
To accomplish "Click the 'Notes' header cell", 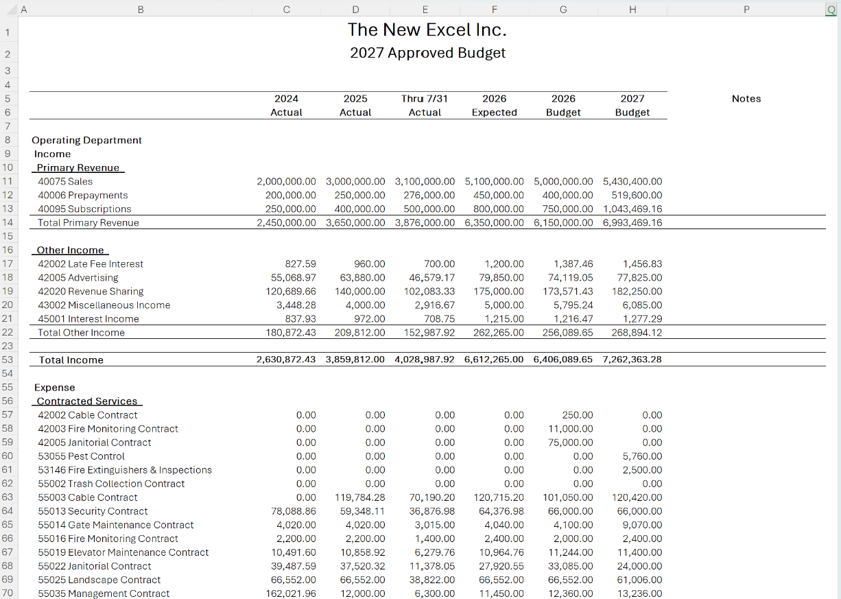I will (x=746, y=99).
